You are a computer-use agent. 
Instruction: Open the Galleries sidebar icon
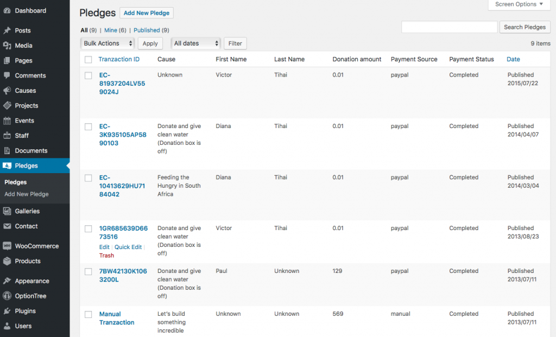click(8, 211)
